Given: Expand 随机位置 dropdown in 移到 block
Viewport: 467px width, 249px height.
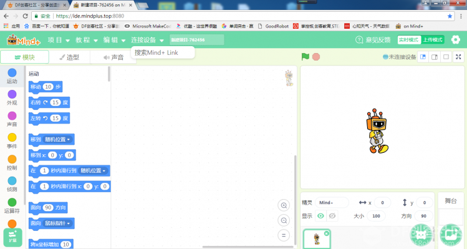Looking at the screenshot, I should pos(57,139).
